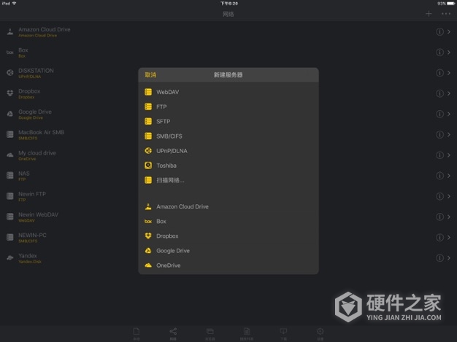457x342 pixels.
Task: Select SMB/CIFS in the new server dialog
Action: [228, 136]
